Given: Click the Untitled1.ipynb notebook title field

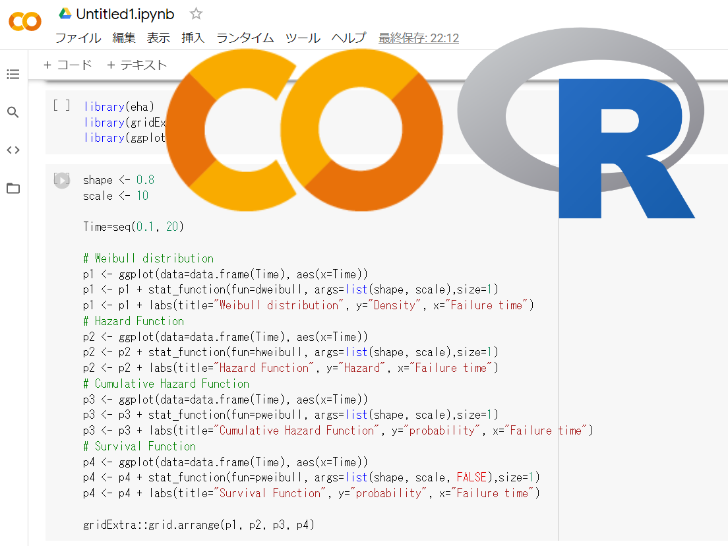Looking at the screenshot, I should (x=125, y=14).
